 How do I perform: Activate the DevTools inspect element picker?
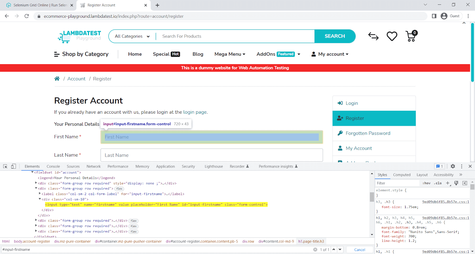click(x=5, y=166)
